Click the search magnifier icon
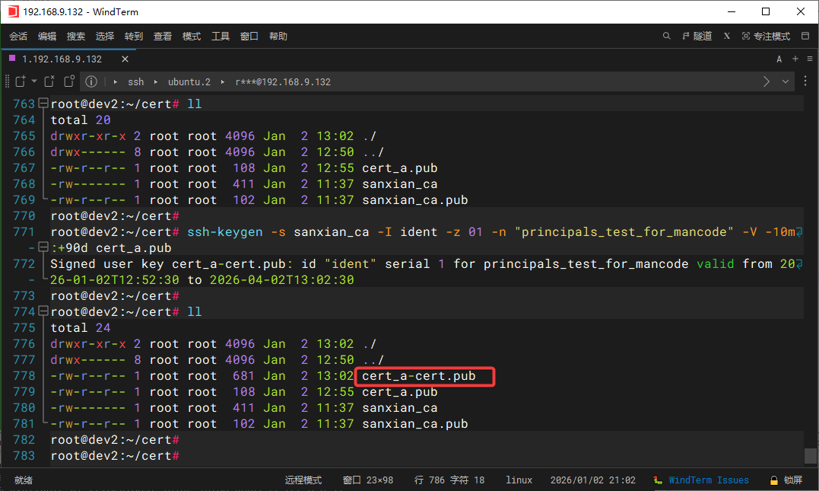The height and width of the screenshot is (491, 819). pos(666,36)
